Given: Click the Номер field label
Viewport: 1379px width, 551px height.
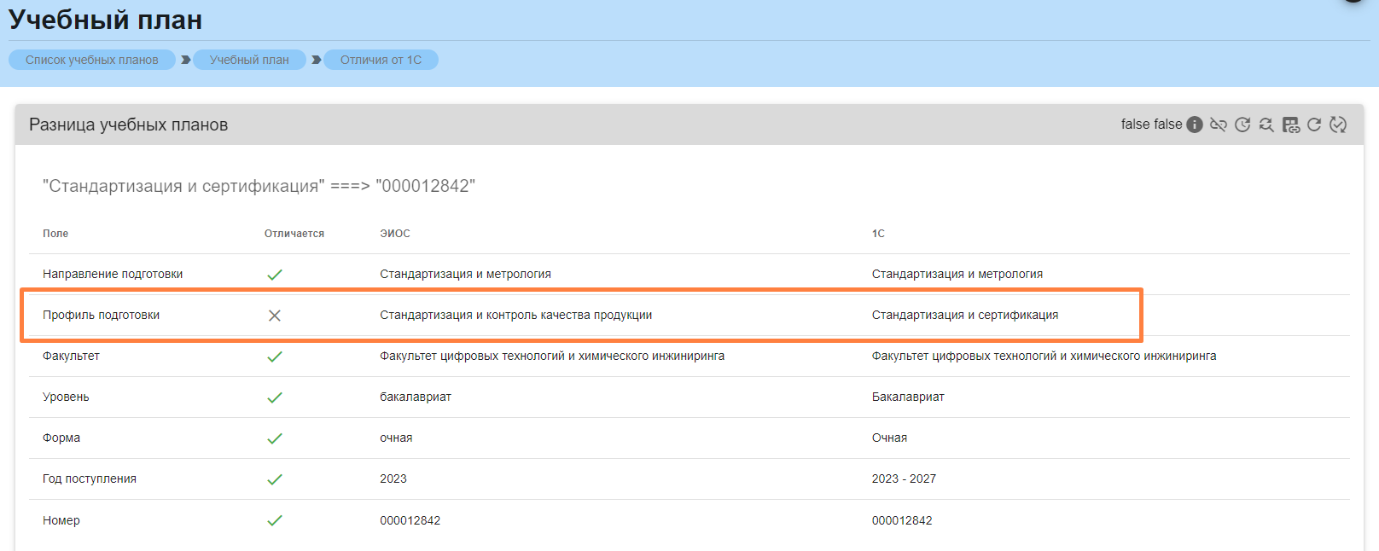Looking at the screenshot, I should coord(61,520).
